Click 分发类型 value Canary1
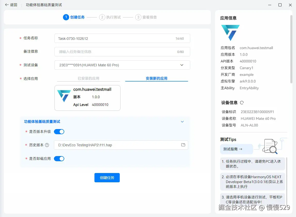 pyautogui.click(x=246, y=68)
